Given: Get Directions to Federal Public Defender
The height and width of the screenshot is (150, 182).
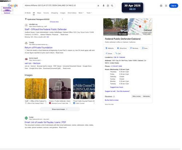Looking at the screenshot, I should tap(122, 48).
